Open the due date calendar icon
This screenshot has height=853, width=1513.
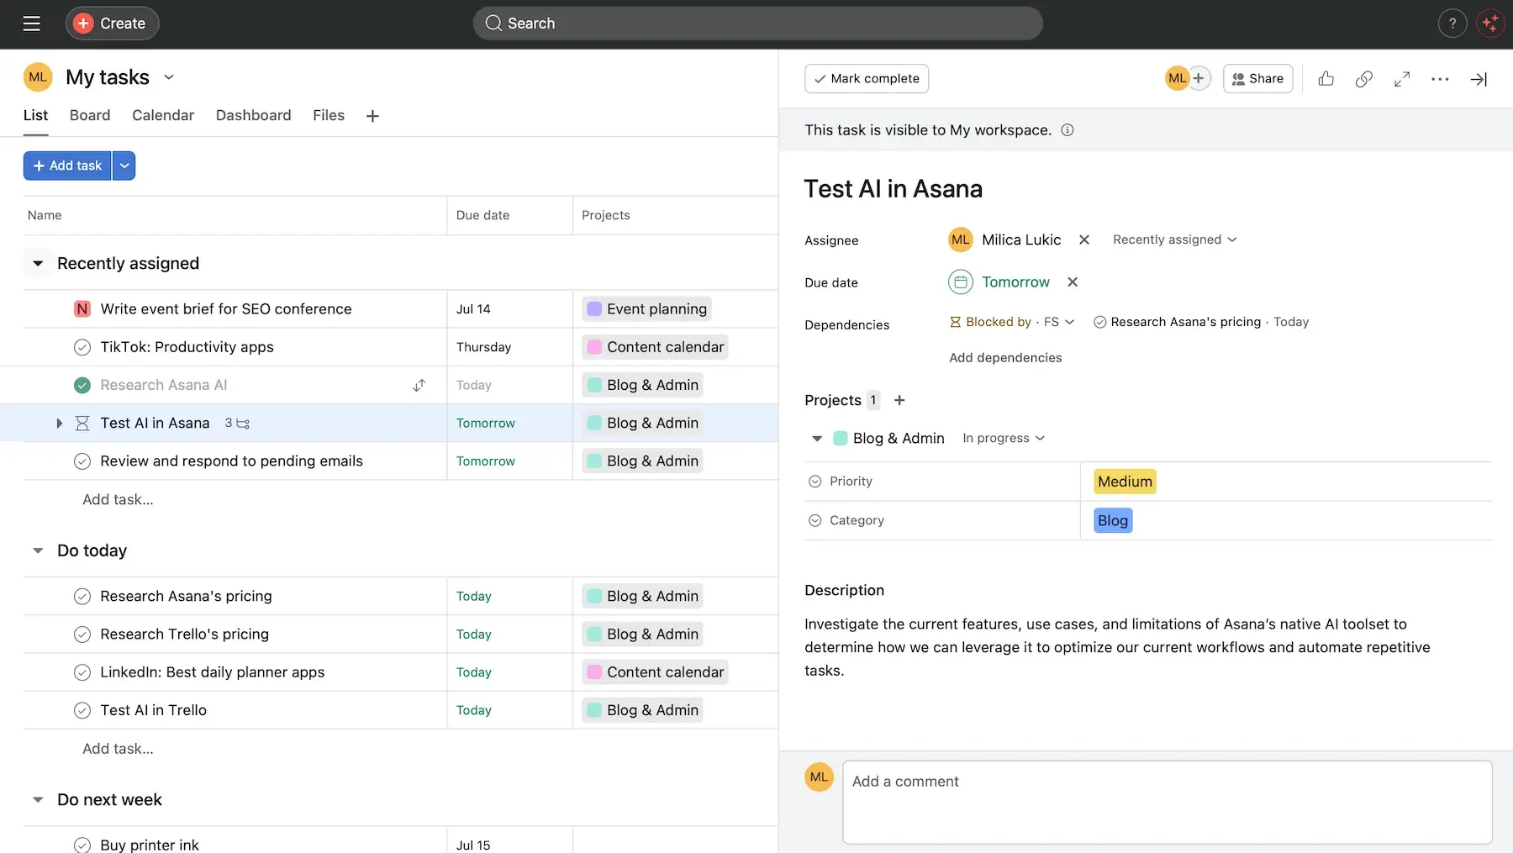(961, 282)
